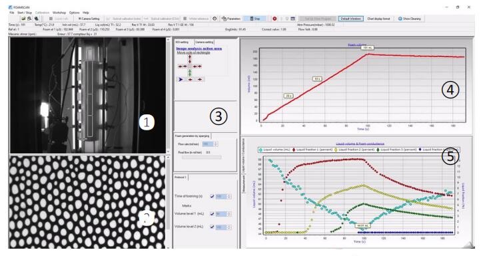Click the green vertical arrows in ROI area

pos(190,72)
